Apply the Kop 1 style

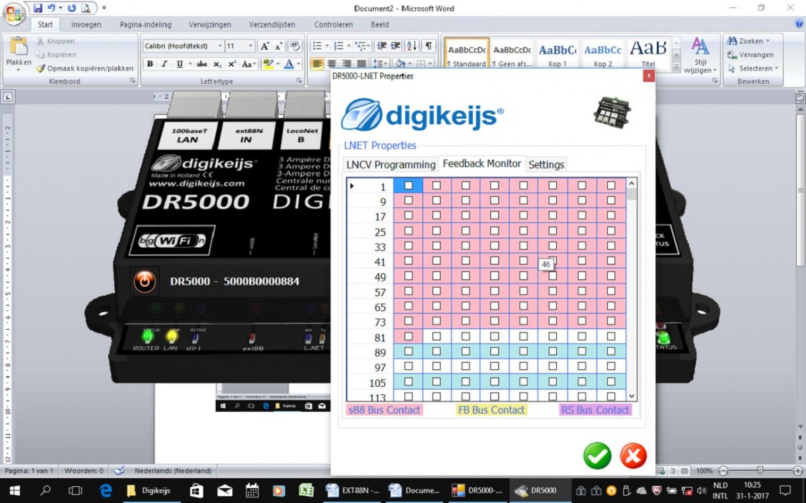(x=557, y=53)
